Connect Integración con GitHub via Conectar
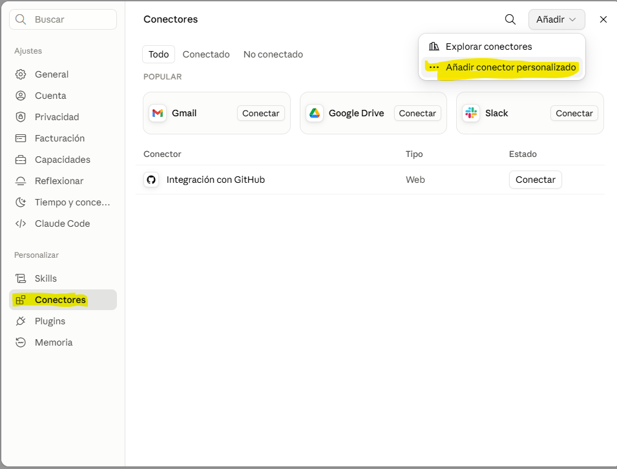Image resolution: width=617 pixels, height=469 pixels. click(x=535, y=180)
